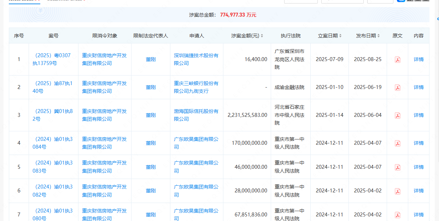View 详情 for case 渝87执140号
The height and width of the screenshot is (221, 439).
click(x=418, y=87)
